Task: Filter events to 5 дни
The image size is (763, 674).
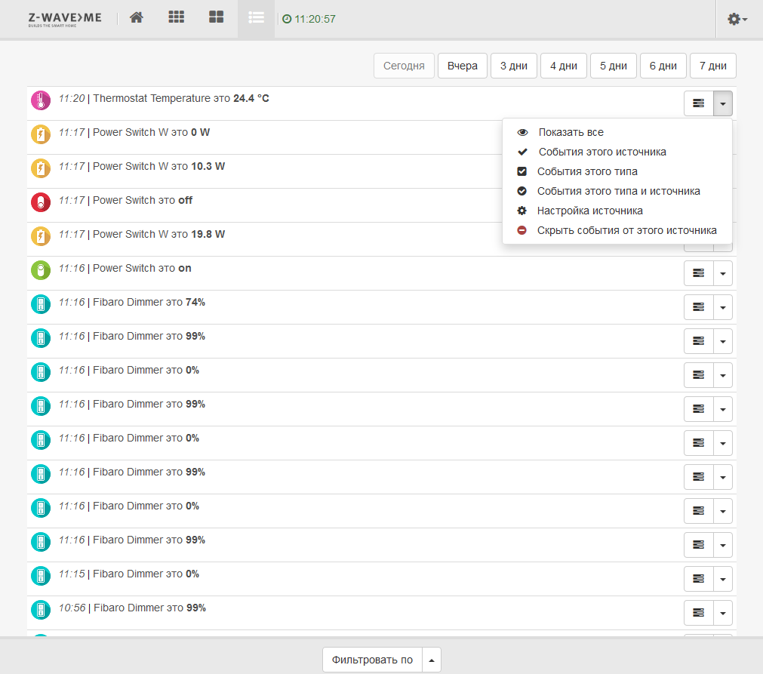Action: [613, 66]
